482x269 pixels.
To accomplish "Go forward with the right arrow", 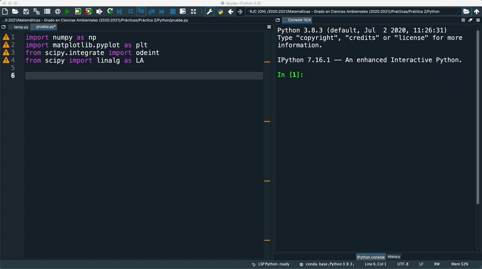I will point(240,12).
